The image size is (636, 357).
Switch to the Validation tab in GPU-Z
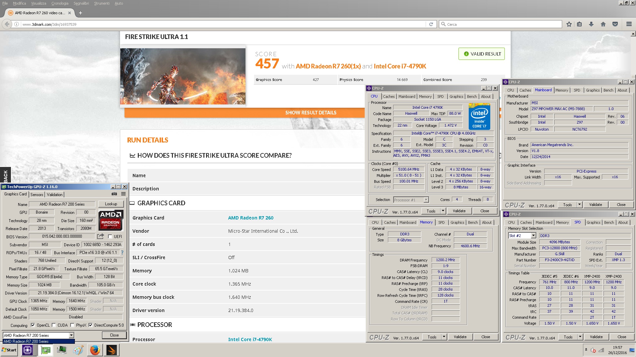[55, 194]
